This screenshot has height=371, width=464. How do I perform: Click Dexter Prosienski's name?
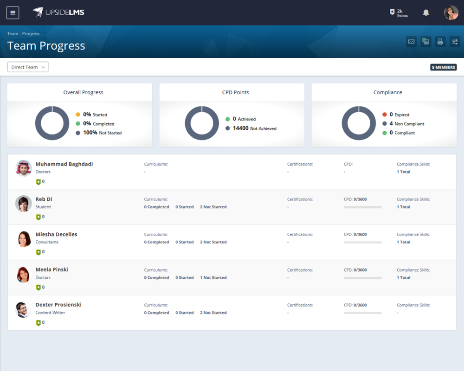tap(58, 305)
